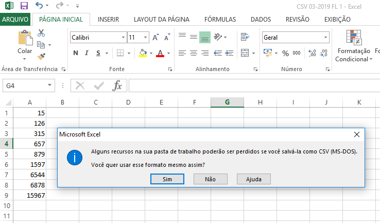Click the Cut scissors icon

click(x=41, y=33)
